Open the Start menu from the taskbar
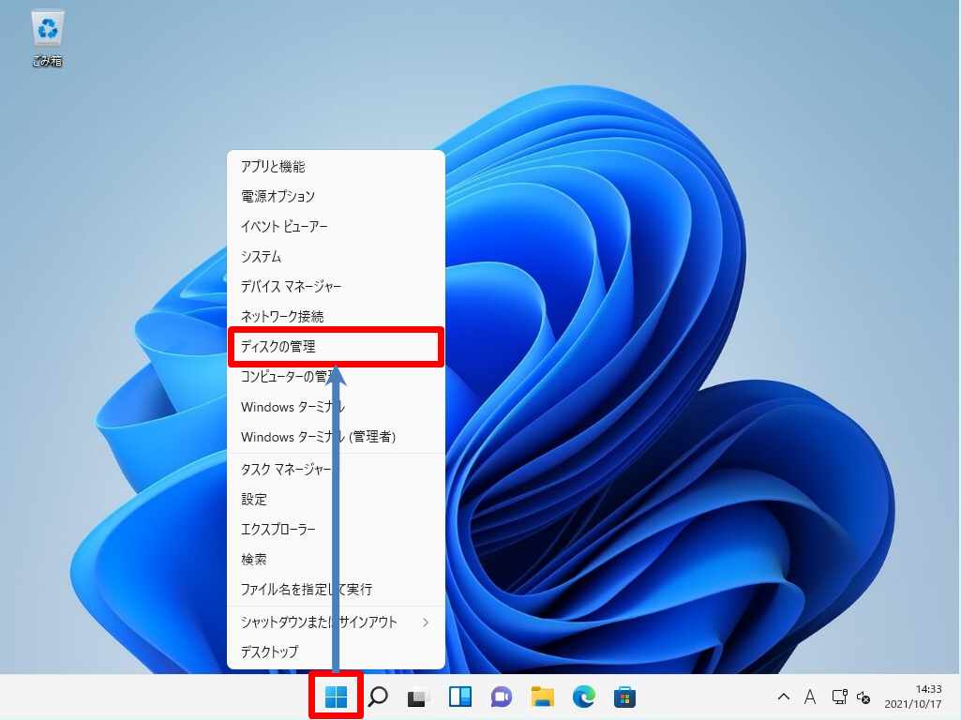Viewport: 961px width, 720px height. (x=336, y=697)
